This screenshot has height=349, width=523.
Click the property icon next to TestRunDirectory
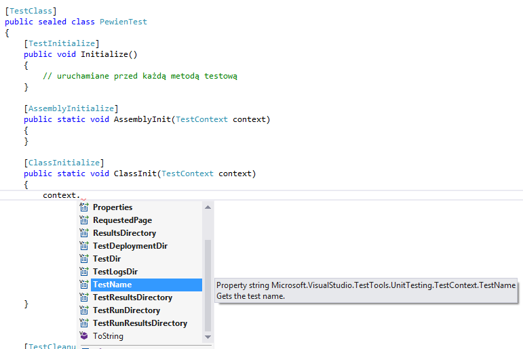[x=84, y=310]
